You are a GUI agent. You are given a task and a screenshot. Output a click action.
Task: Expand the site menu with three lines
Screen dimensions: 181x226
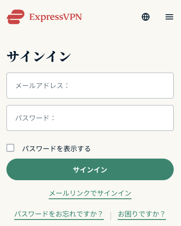point(169,17)
